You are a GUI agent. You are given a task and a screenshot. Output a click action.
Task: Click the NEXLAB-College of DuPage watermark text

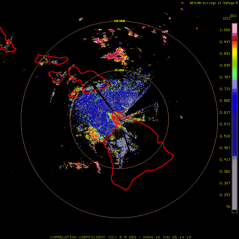tap(212, 3)
